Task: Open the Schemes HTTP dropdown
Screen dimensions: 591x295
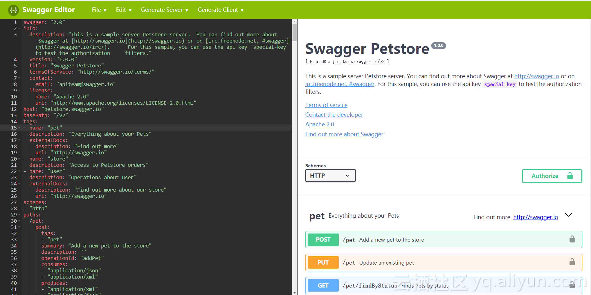Action: coord(330,175)
